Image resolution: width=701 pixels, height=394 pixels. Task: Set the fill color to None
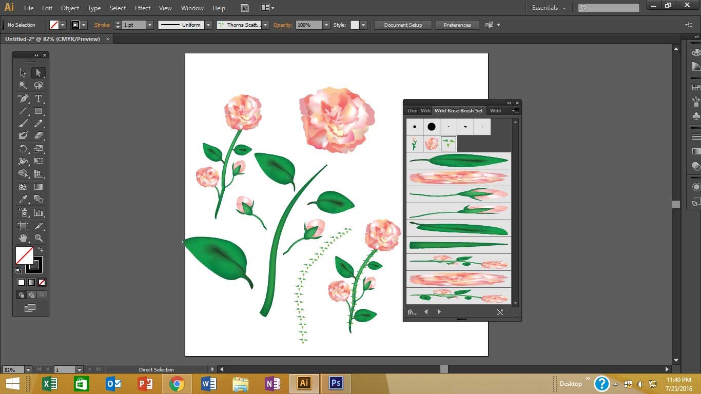pyautogui.click(x=42, y=283)
